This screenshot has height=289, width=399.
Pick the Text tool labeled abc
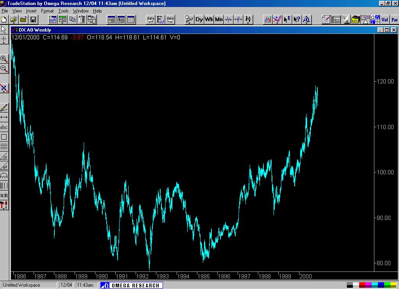4,127
